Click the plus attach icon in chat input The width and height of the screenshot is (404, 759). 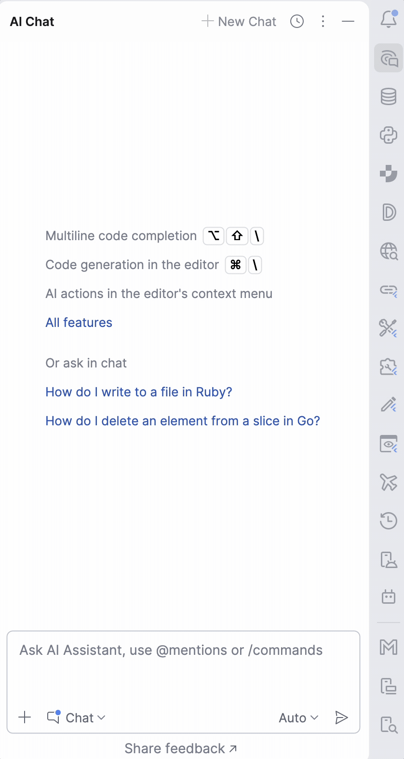pos(25,718)
